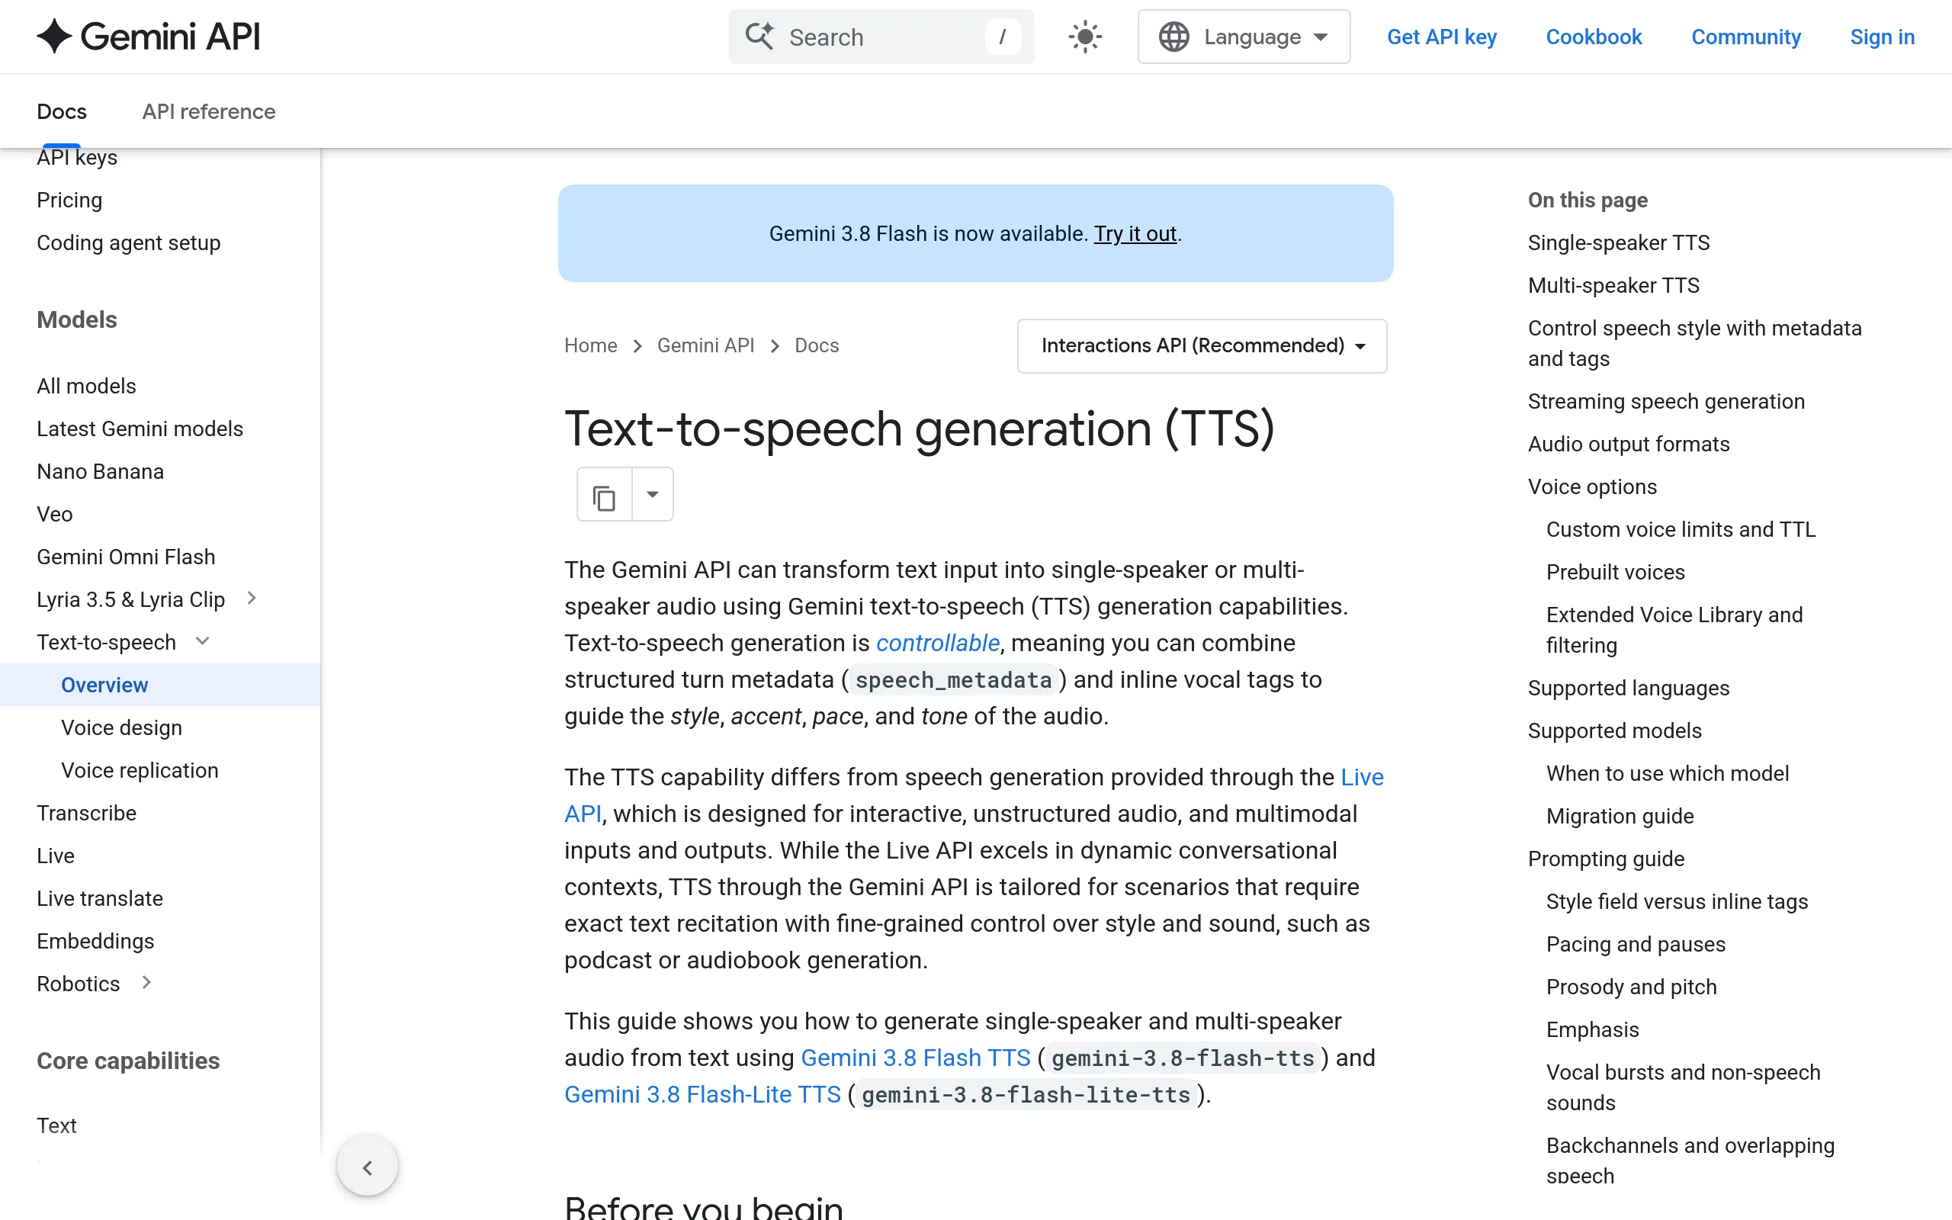Viewport: 1952px width, 1220px height.
Task: Open the controllable link in the intro
Action: pos(937,643)
